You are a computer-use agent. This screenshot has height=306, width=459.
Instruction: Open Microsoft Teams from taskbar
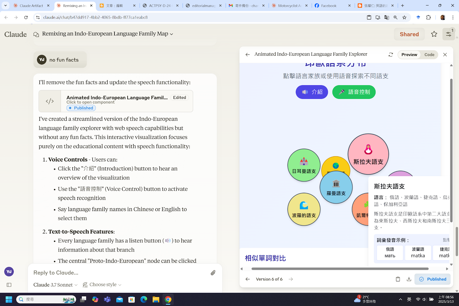click(x=107, y=299)
